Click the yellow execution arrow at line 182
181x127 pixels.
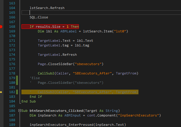[1, 92]
